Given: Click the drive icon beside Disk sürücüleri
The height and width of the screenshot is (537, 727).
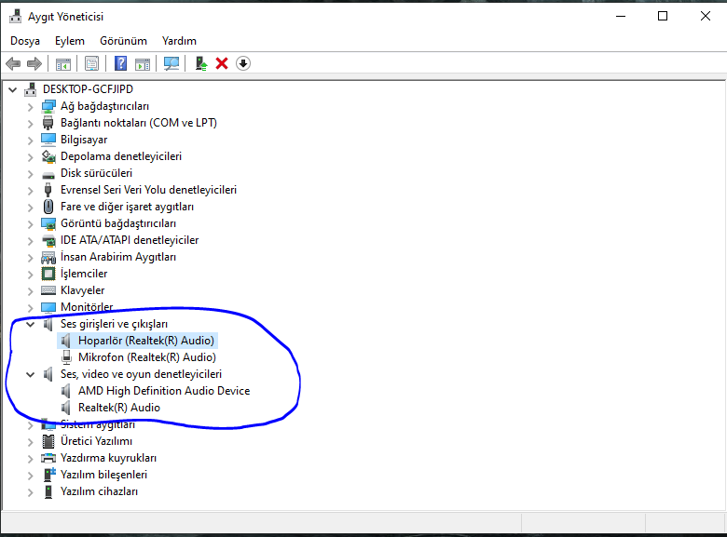Looking at the screenshot, I should tap(48, 175).
